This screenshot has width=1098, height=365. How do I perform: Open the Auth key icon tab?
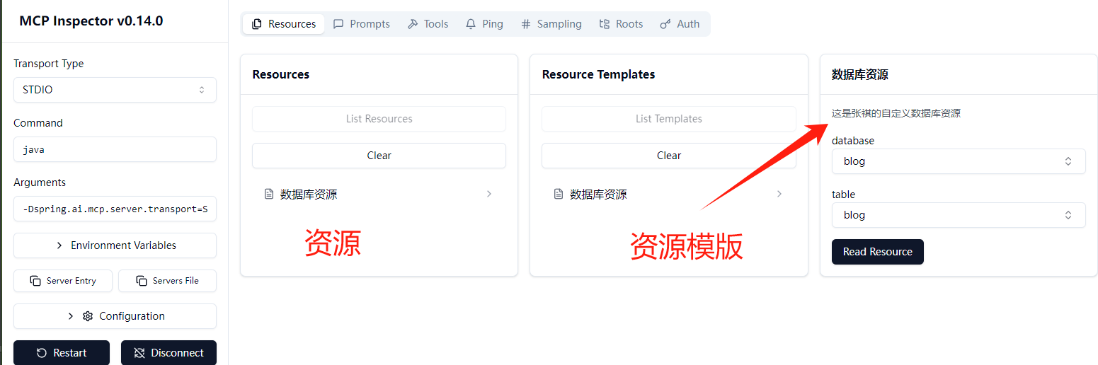[680, 24]
